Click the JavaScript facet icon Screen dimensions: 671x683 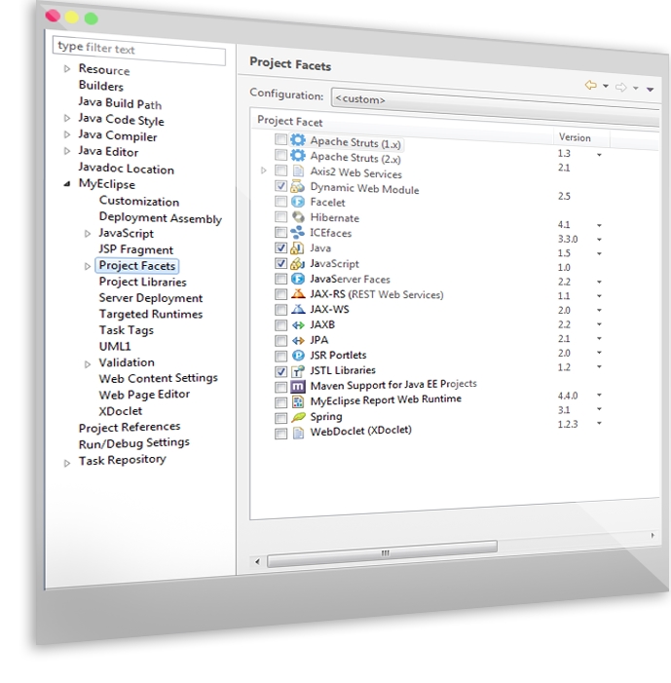(297, 263)
